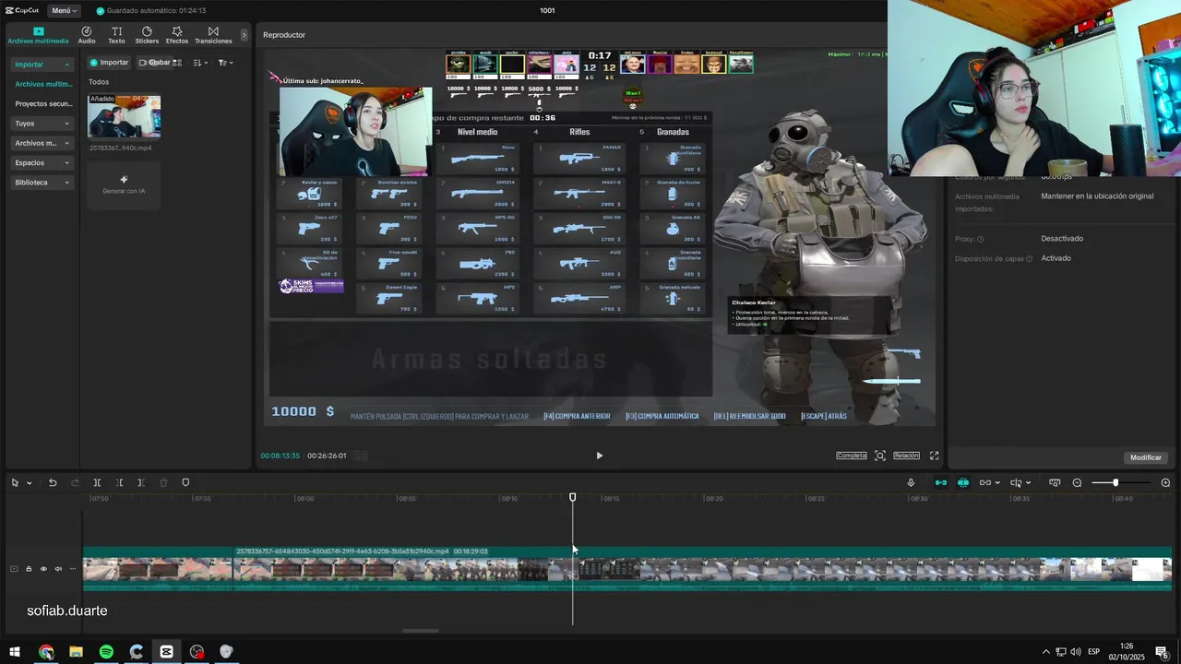Expand the Biblioteca section

point(42,183)
